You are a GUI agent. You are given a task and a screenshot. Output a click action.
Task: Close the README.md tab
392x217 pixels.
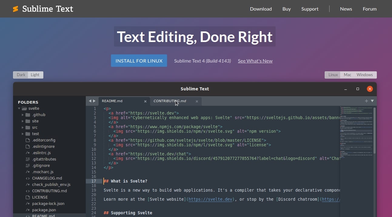tap(145, 102)
